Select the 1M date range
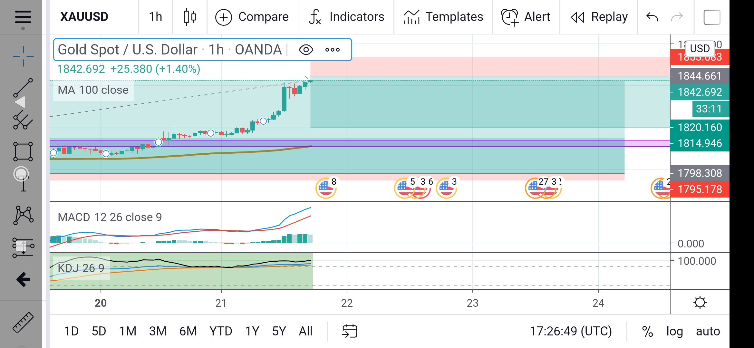Image resolution: width=754 pixels, height=348 pixels. point(128,331)
